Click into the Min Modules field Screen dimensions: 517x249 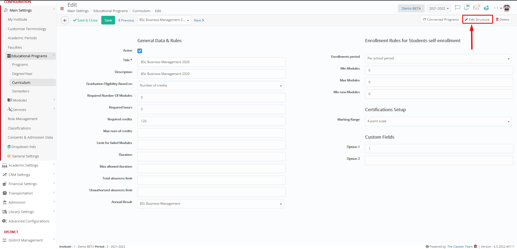439,70
